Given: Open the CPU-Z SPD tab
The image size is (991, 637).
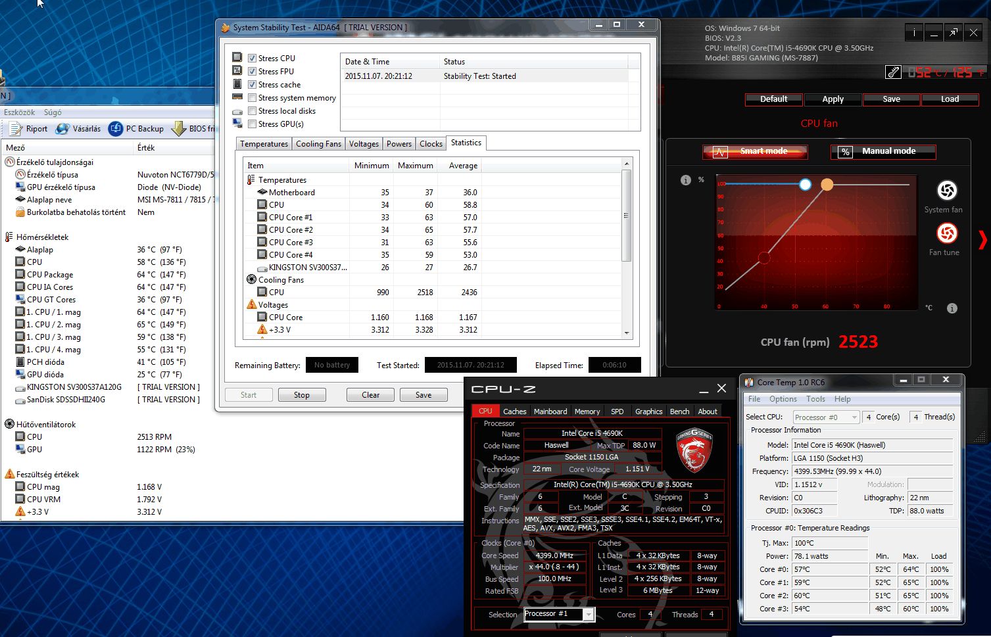Looking at the screenshot, I should pos(617,412).
